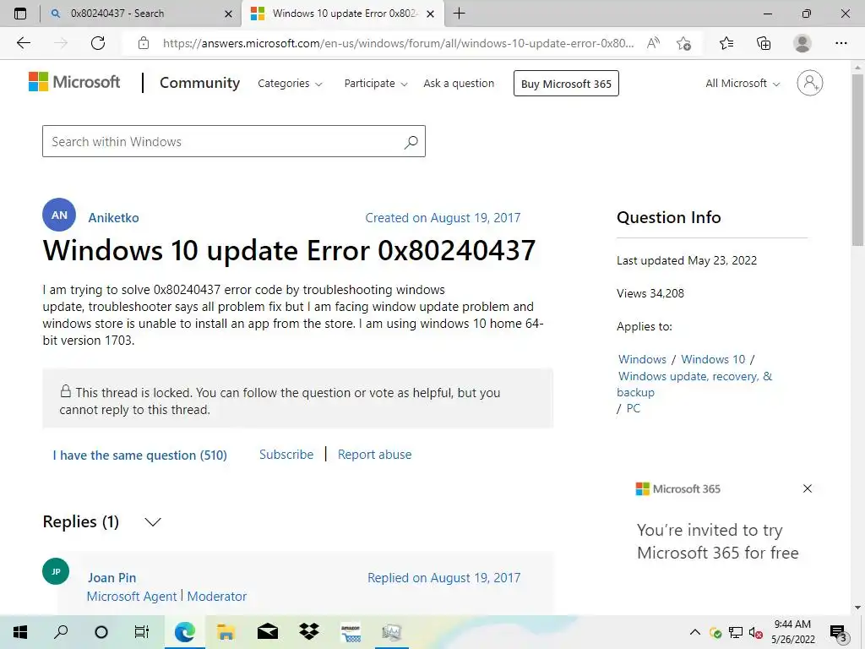Click Views 34,208 text
The height and width of the screenshot is (649, 865).
[x=650, y=293]
